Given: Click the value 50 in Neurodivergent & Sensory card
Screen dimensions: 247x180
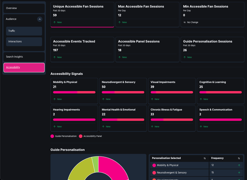Looking at the screenshot, I should 104,87.
